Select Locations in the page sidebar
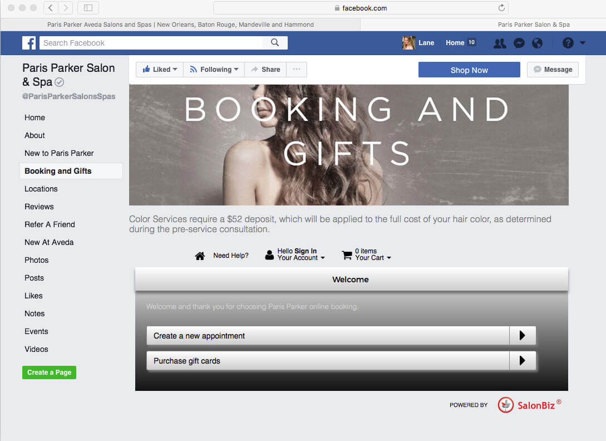The width and height of the screenshot is (606, 441). (x=41, y=189)
